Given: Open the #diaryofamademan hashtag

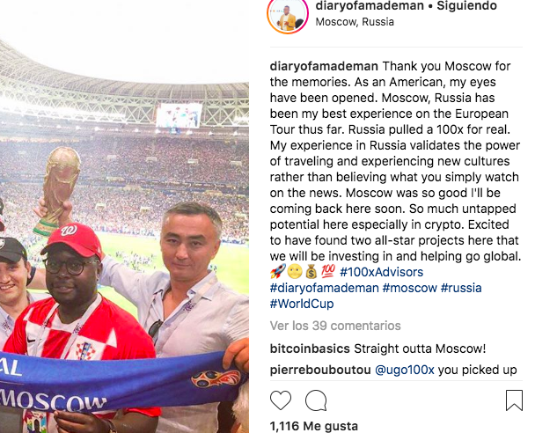Looking at the screenshot, I should 325,288.
